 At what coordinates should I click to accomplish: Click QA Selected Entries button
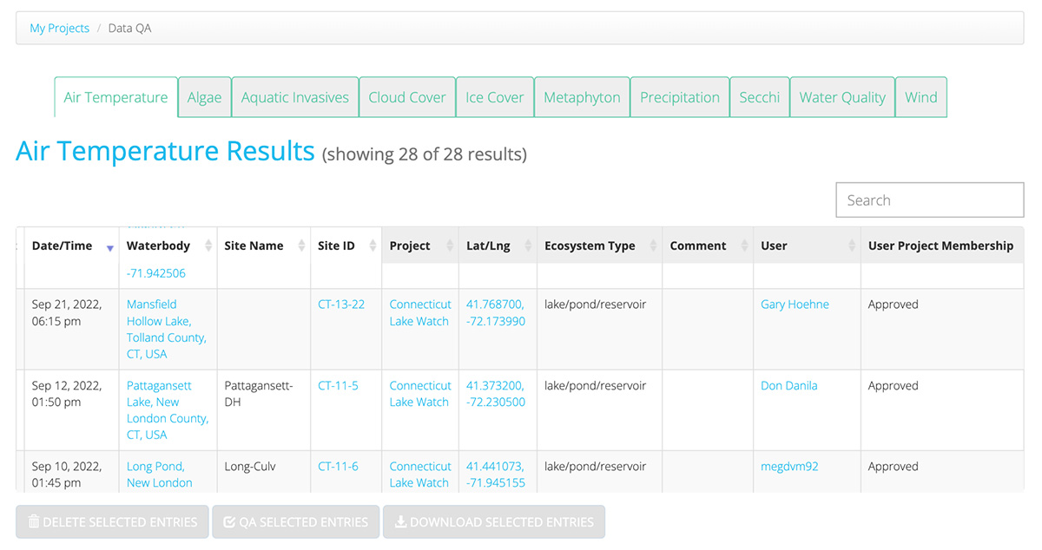pos(296,522)
